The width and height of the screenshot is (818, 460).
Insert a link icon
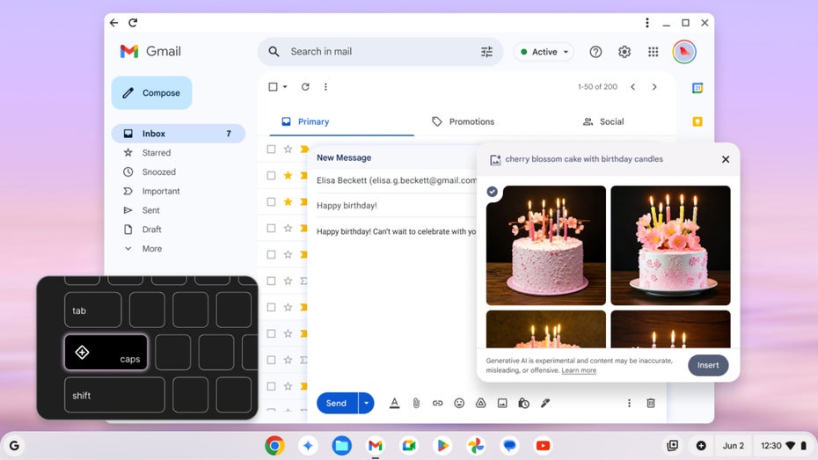(438, 403)
